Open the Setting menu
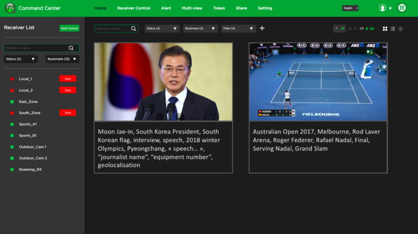418x234 pixels. [265, 8]
